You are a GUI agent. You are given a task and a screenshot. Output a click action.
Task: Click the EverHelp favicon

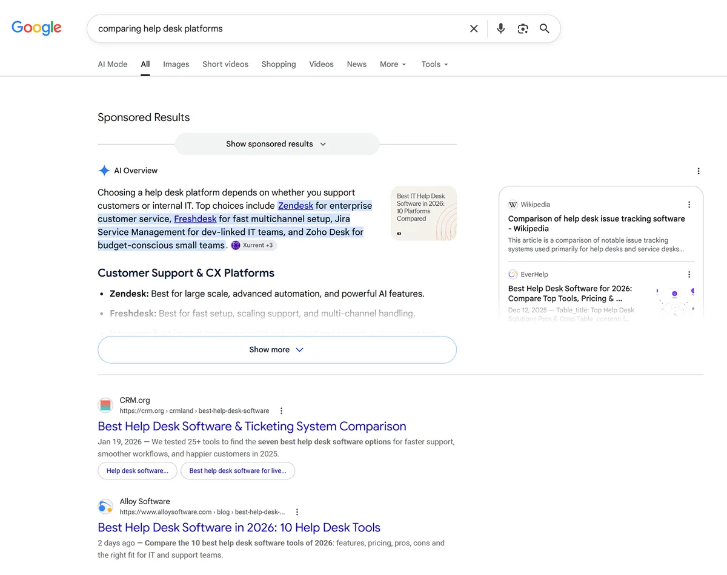tap(513, 274)
